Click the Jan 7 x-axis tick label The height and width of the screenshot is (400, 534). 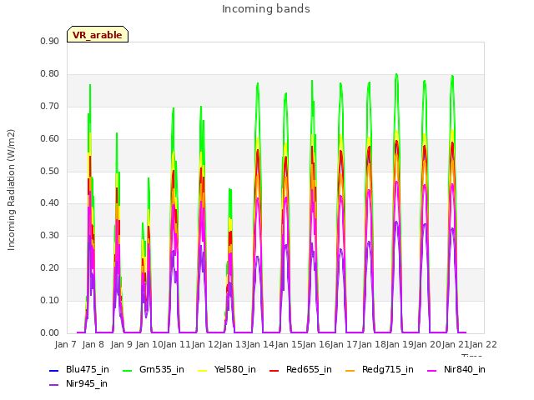tap(65, 344)
